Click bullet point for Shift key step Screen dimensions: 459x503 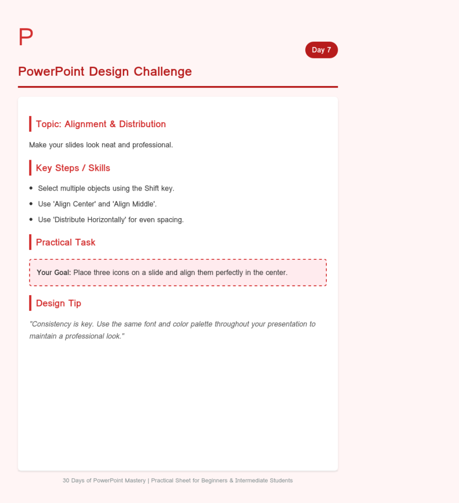[x=31, y=188]
